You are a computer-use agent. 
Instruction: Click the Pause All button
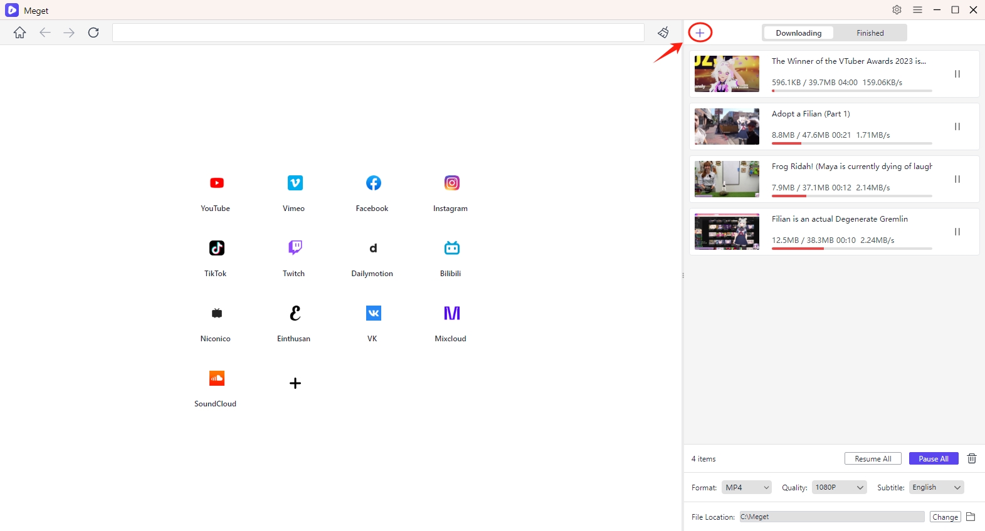tap(934, 458)
